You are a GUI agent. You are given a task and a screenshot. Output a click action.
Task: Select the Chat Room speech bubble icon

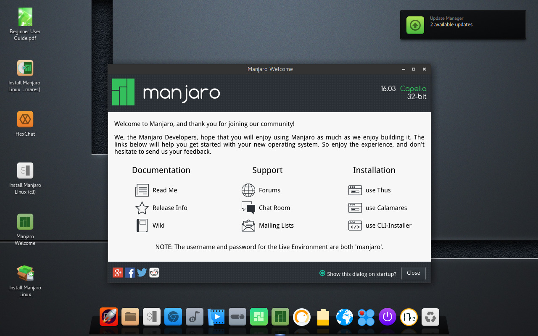pyautogui.click(x=248, y=208)
